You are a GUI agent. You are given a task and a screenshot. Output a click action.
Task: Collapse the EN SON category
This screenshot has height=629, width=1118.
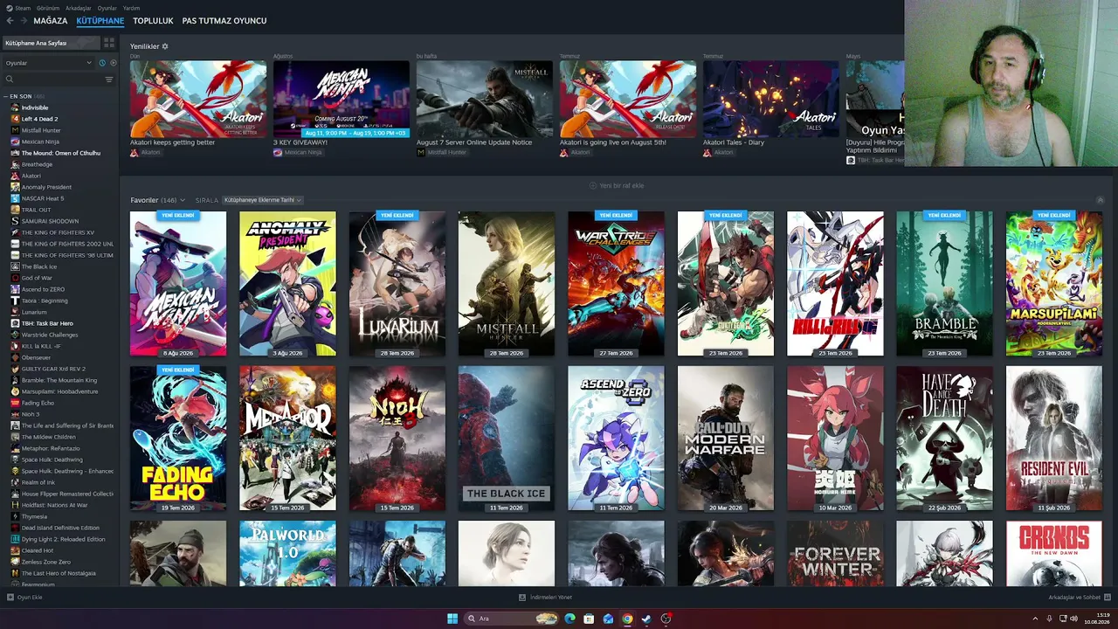click(6, 96)
